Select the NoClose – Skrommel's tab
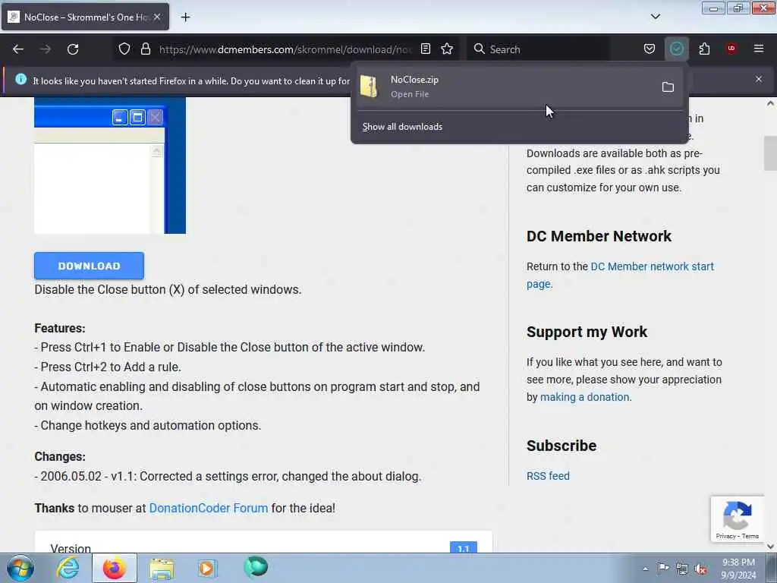This screenshot has height=583, width=777. [x=85, y=17]
